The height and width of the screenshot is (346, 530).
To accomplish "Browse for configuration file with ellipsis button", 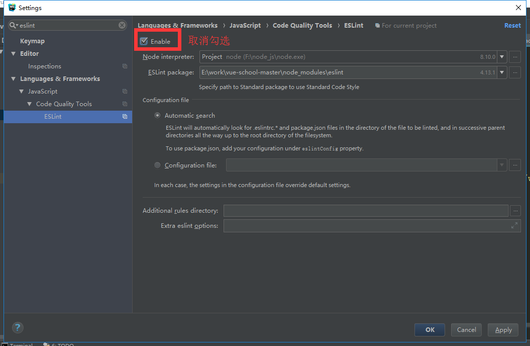I will coord(515,165).
